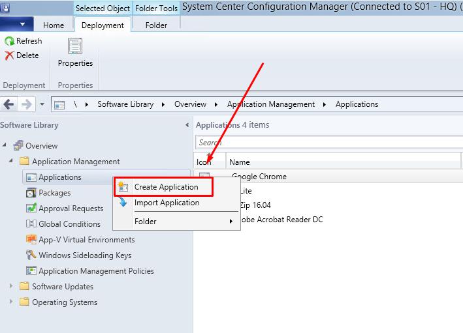Click the Windows Sideloading Keys icon
The width and height of the screenshot is (463, 333).
tap(31, 255)
